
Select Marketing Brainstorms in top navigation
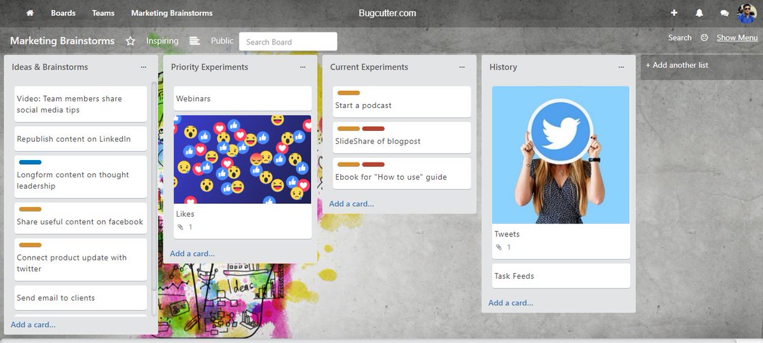[172, 13]
